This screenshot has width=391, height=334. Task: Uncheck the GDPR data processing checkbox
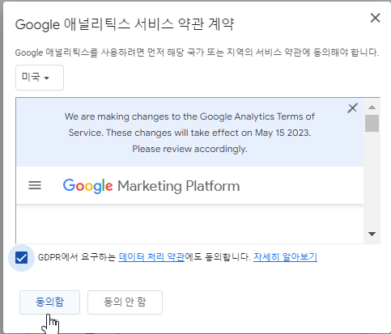21,258
